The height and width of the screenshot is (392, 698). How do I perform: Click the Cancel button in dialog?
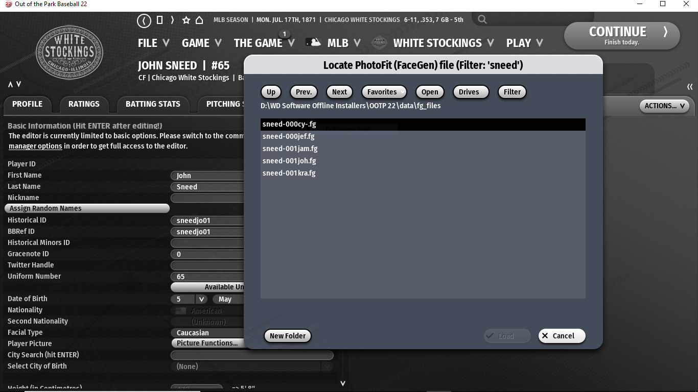pos(562,336)
